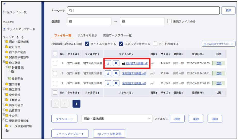Click 既読 status for 第2回施工計画書.pdf
The image size is (238, 140).
(219, 83)
